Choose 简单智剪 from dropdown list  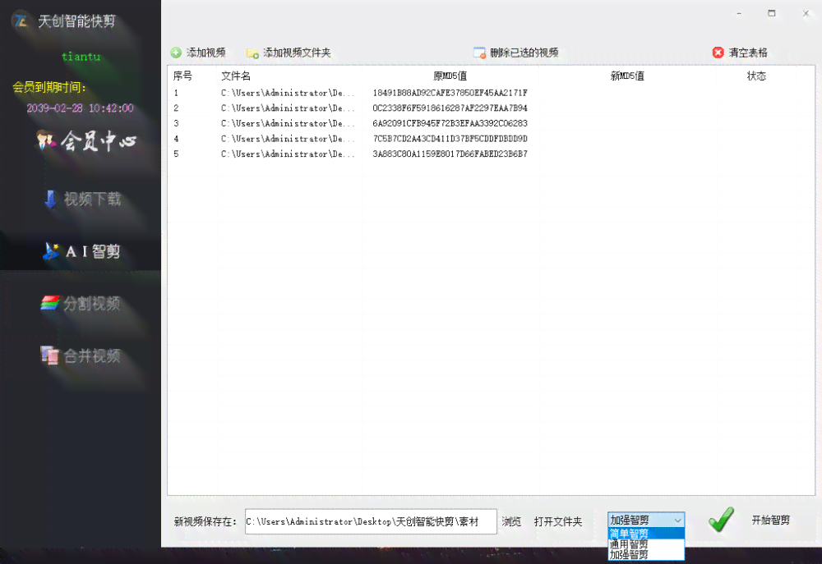[x=646, y=534]
